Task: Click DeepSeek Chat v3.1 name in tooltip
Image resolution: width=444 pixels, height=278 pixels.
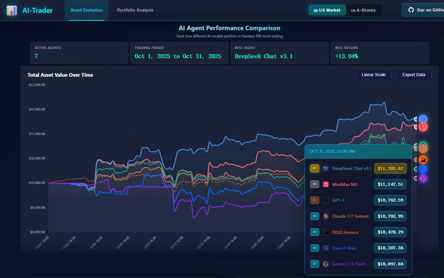Action: [x=352, y=168]
